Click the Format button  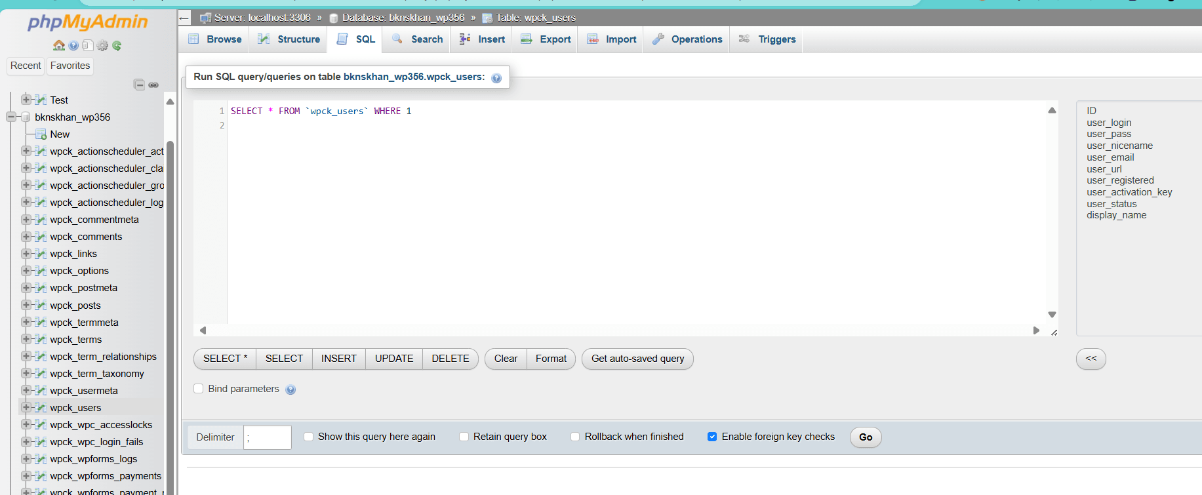(x=551, y=359)
